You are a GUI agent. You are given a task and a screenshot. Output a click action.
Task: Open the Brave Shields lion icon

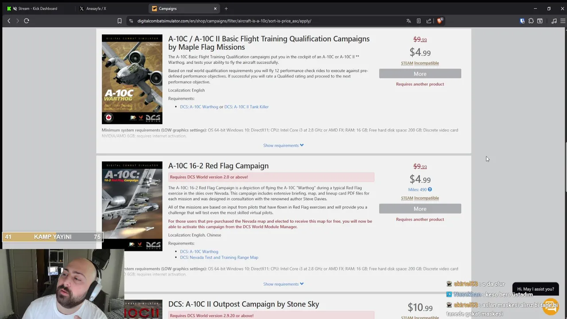point(439,21)
